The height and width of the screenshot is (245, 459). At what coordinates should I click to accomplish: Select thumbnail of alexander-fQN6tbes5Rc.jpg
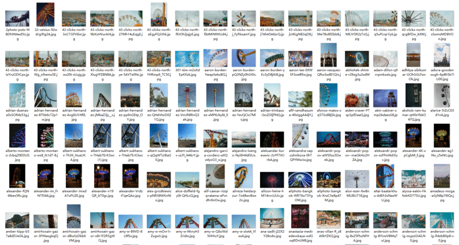coord(17,176)
